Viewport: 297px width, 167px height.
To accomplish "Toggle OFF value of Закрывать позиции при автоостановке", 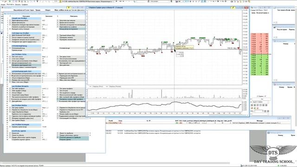I will coord(45,25).
